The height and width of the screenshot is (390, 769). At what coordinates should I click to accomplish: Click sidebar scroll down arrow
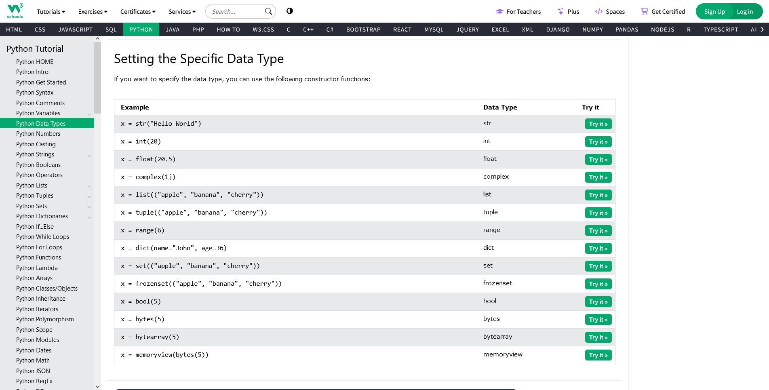[97, 387]
